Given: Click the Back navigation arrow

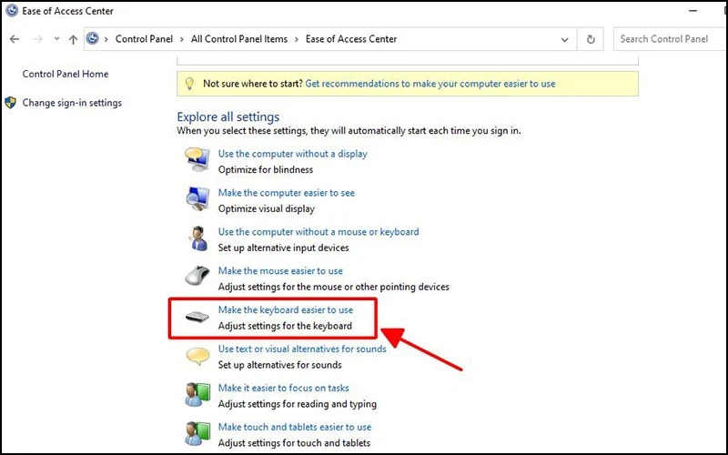Looking at the screenshot, I should coord(15,39).
